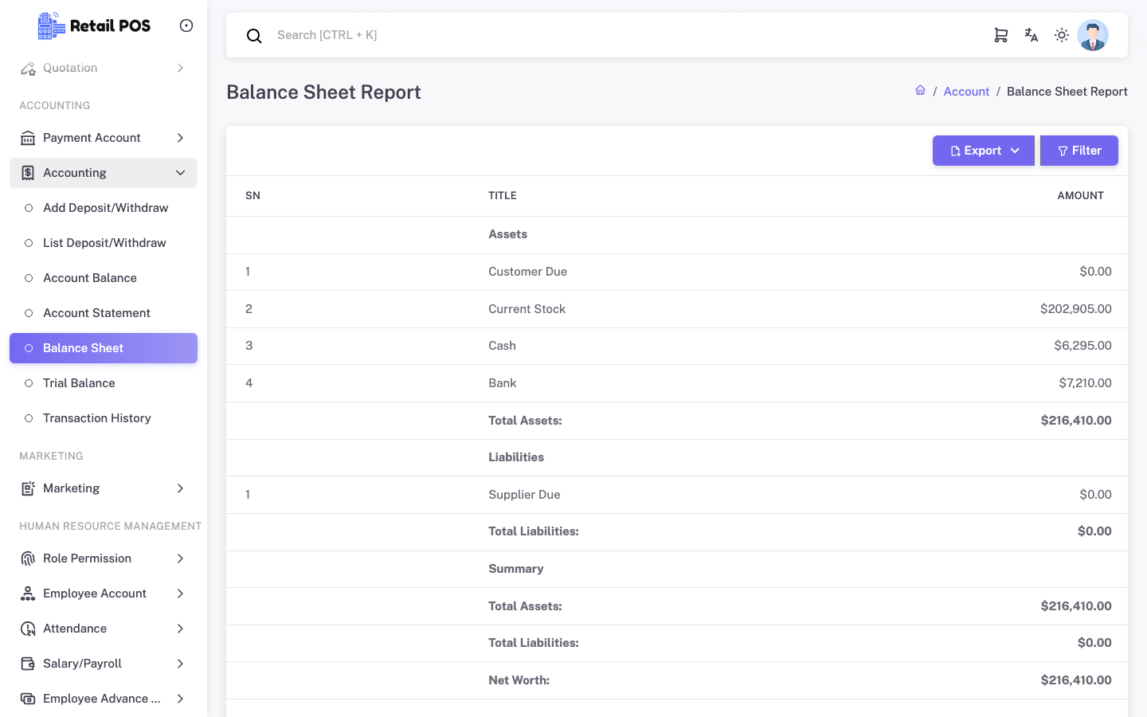Click the search magnifier icon
The height and width of the screenshot is (717, 1147).
point(254,36)
